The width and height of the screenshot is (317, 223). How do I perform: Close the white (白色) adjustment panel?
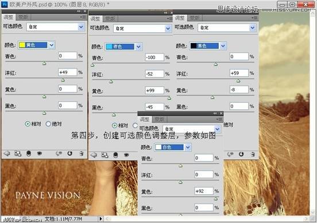(221, 113)
